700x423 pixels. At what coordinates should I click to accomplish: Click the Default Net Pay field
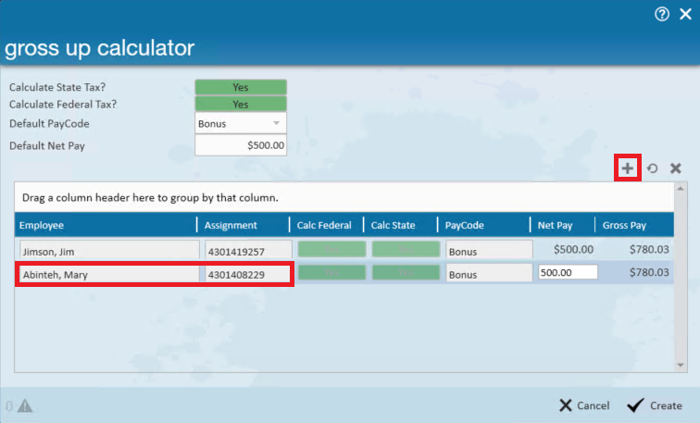241,145
